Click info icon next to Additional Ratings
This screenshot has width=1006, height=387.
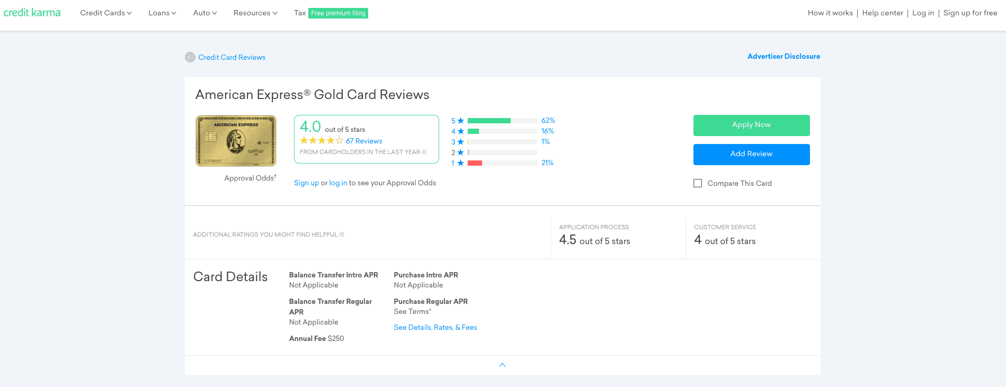click(x=342, y=235)
